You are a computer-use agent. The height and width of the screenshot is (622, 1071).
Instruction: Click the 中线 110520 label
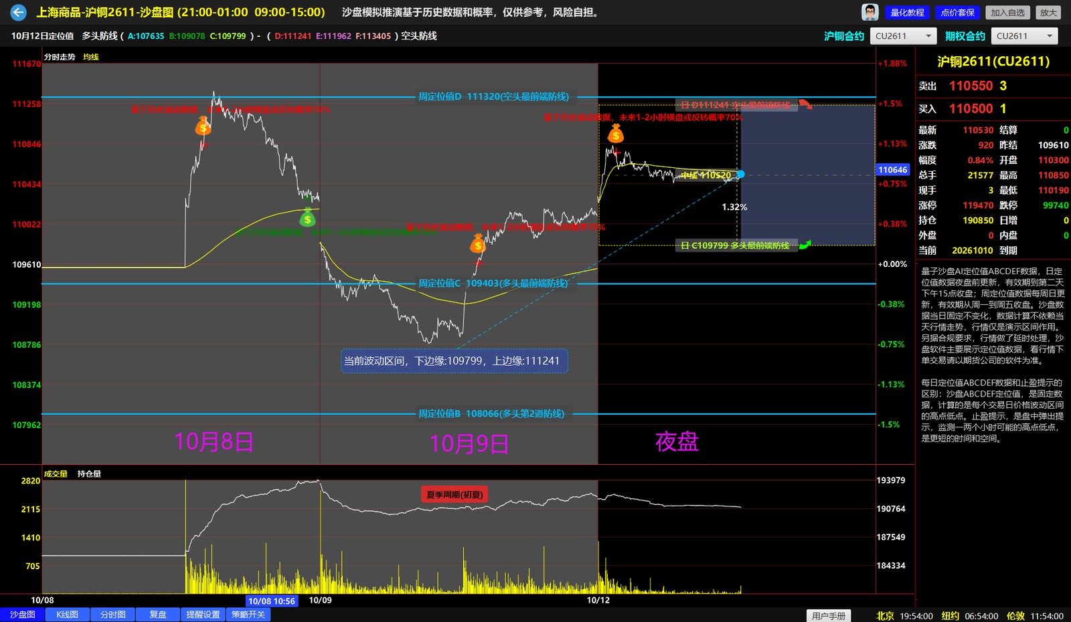(x=706, y=175)
